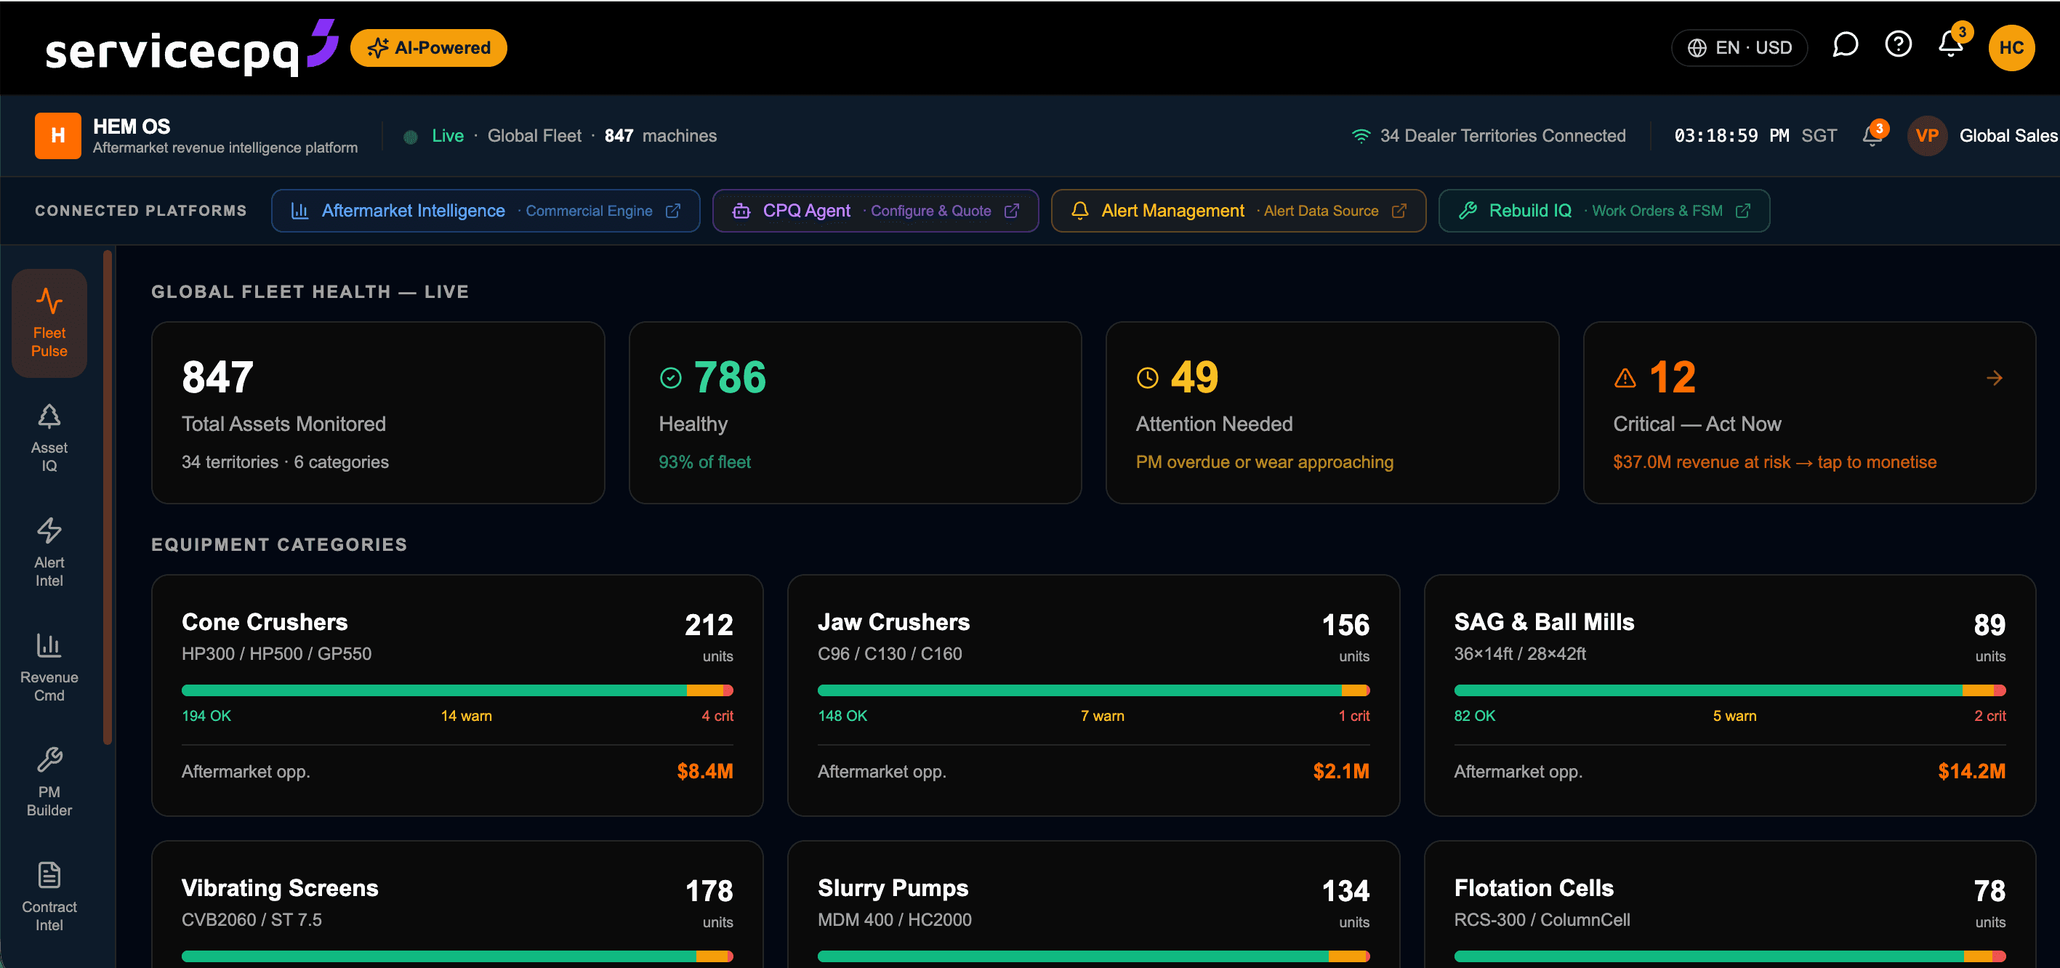This screenshot has height=968, width=2060.
Task: Click the Slurry Pumps card title
Action: [x=893, y=888]
